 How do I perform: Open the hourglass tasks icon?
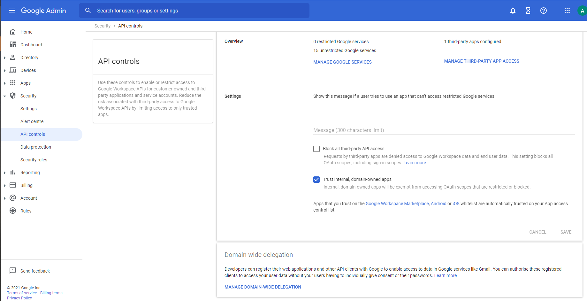[528, 11]
